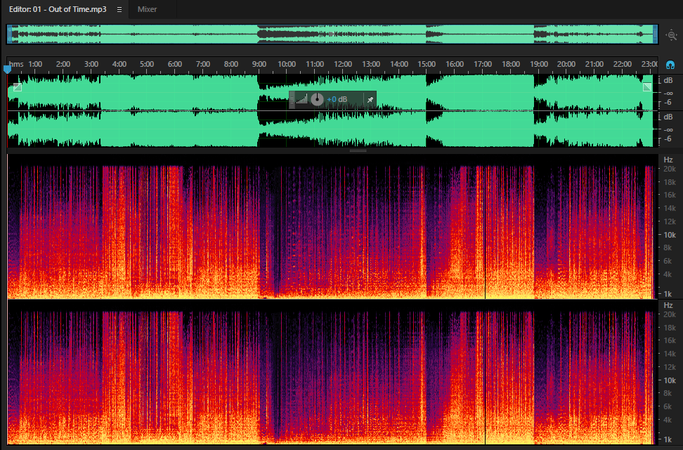Viewport: 683px width, 450px height.
Task: Click the waveform/spectral divider grip
Action: (x=358, y=151)
